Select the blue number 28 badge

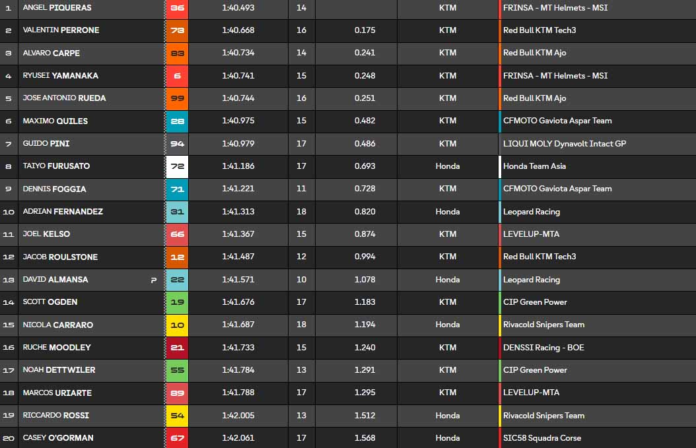click(177, 121)
